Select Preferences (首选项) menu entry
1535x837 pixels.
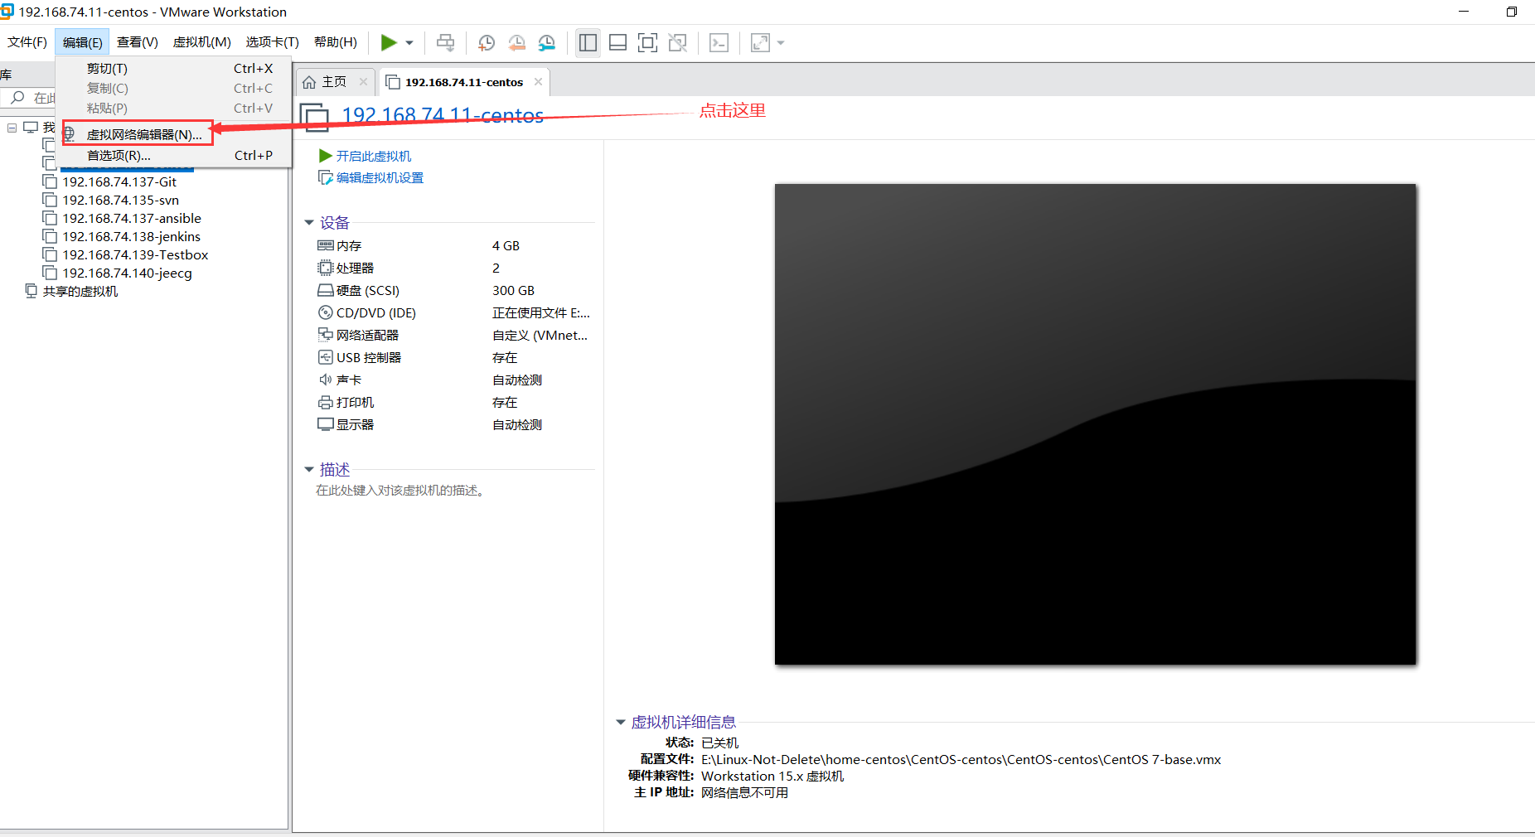tap(174, 155)
